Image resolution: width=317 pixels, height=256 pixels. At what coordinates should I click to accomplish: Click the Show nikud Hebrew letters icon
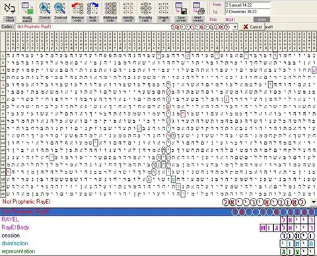(10, 8)
